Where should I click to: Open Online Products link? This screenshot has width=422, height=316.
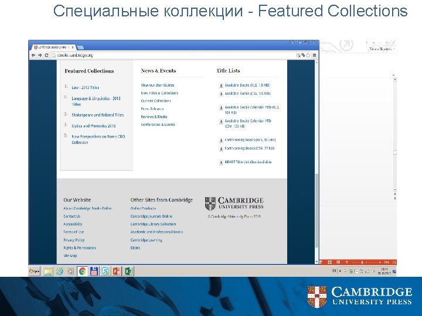[143, 208]
